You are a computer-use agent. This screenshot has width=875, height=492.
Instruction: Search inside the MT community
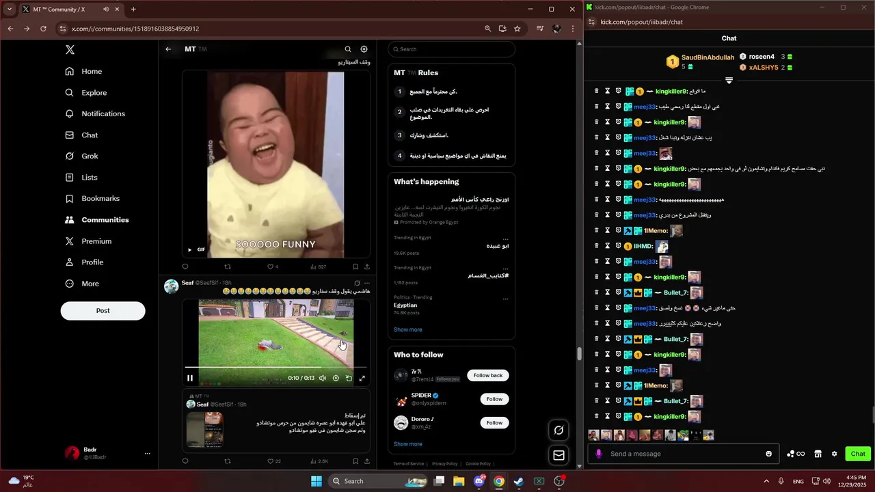click(348, 49)
